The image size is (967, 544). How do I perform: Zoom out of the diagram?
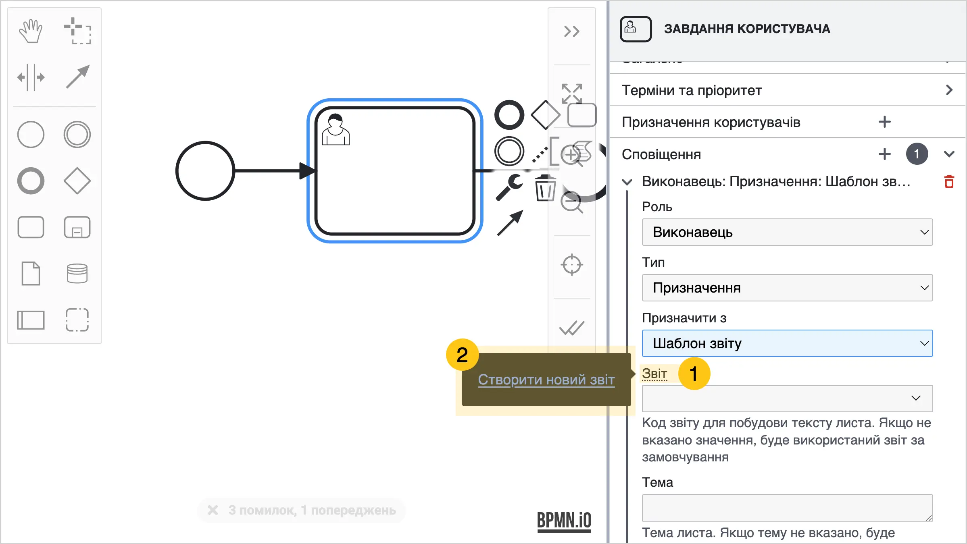pyautogui.click(x=572, y=202)
